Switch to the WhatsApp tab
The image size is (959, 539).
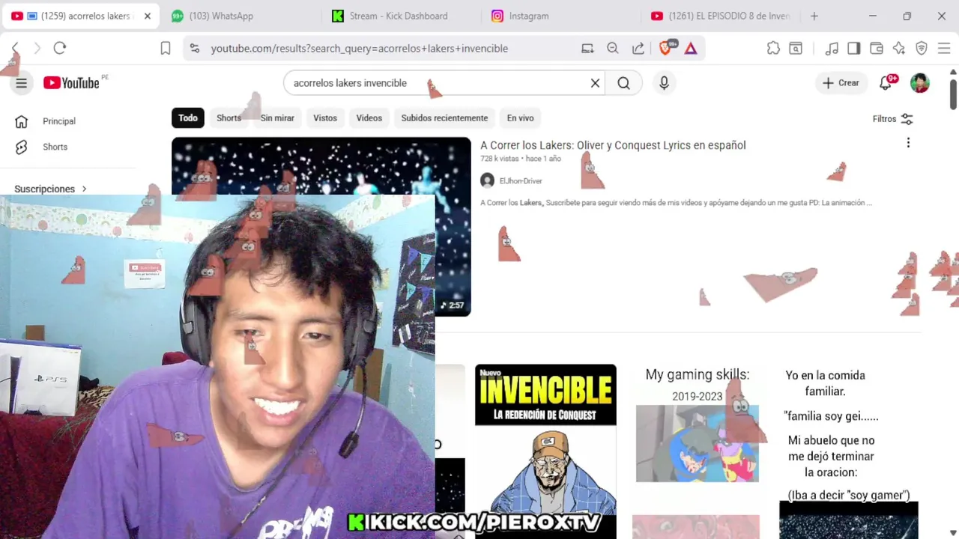pyautogui.click(x=221, y=16)
